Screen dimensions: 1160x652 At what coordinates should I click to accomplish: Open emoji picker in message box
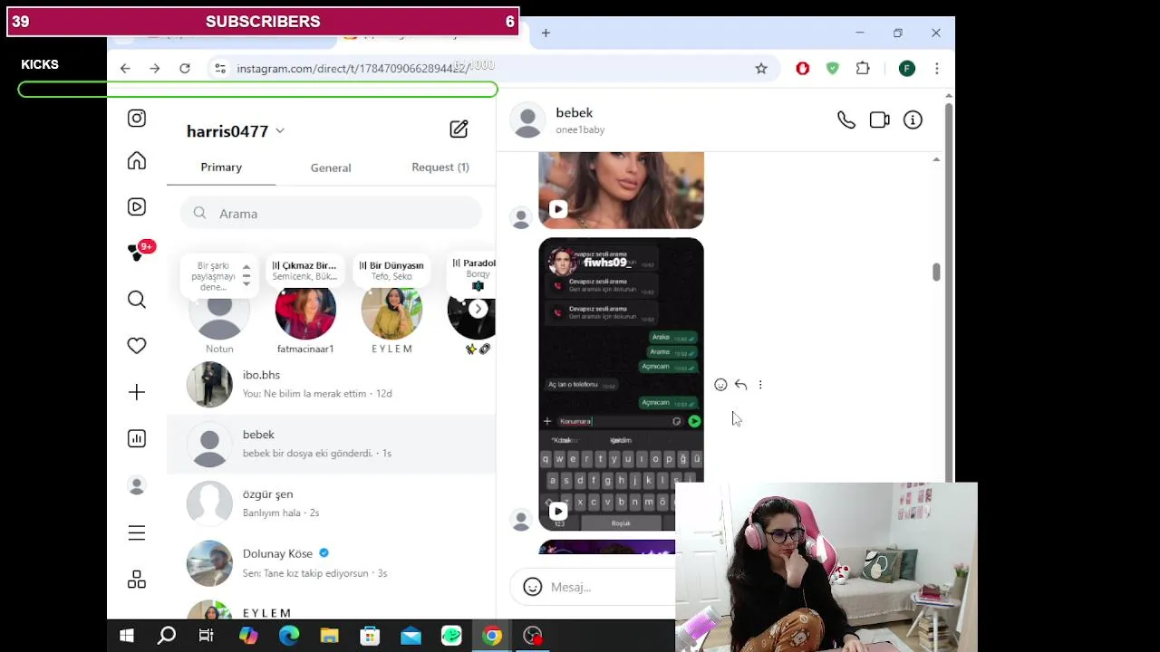click(533, 587)
